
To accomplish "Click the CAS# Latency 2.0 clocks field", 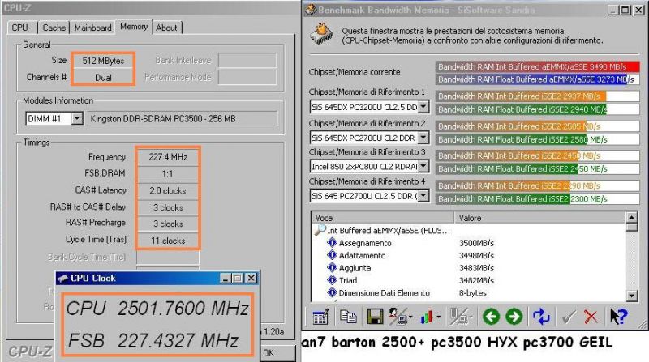I will (168, 190).
